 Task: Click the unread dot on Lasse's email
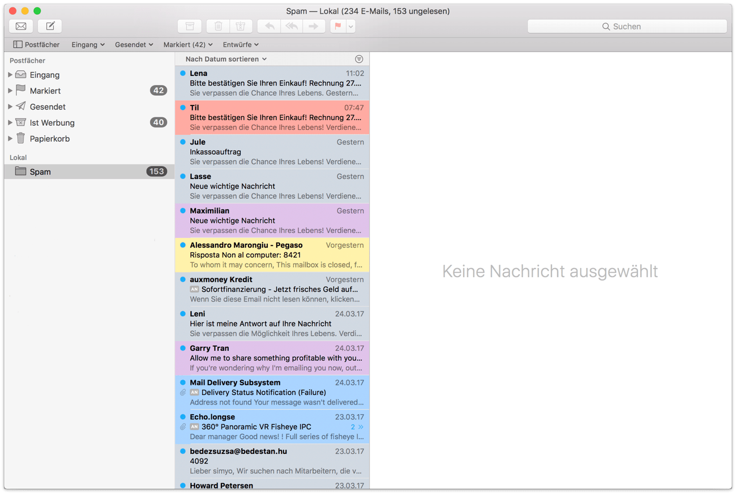click(x=183, y=176)
